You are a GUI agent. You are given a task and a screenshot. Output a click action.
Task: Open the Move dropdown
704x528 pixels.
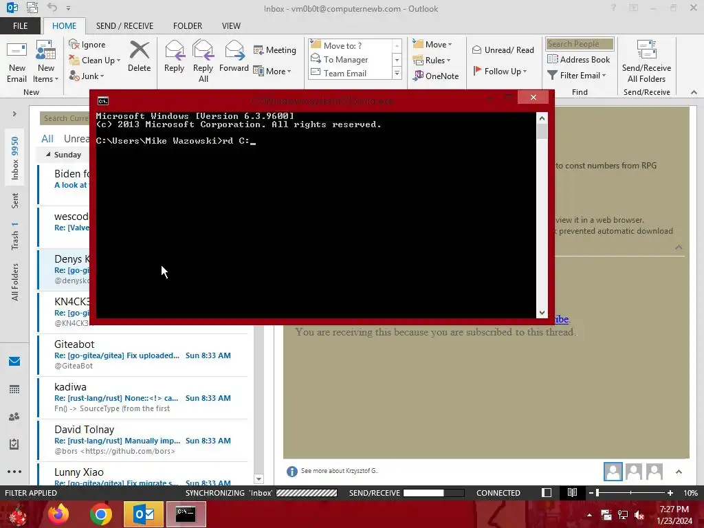click(x=432, y=44)
